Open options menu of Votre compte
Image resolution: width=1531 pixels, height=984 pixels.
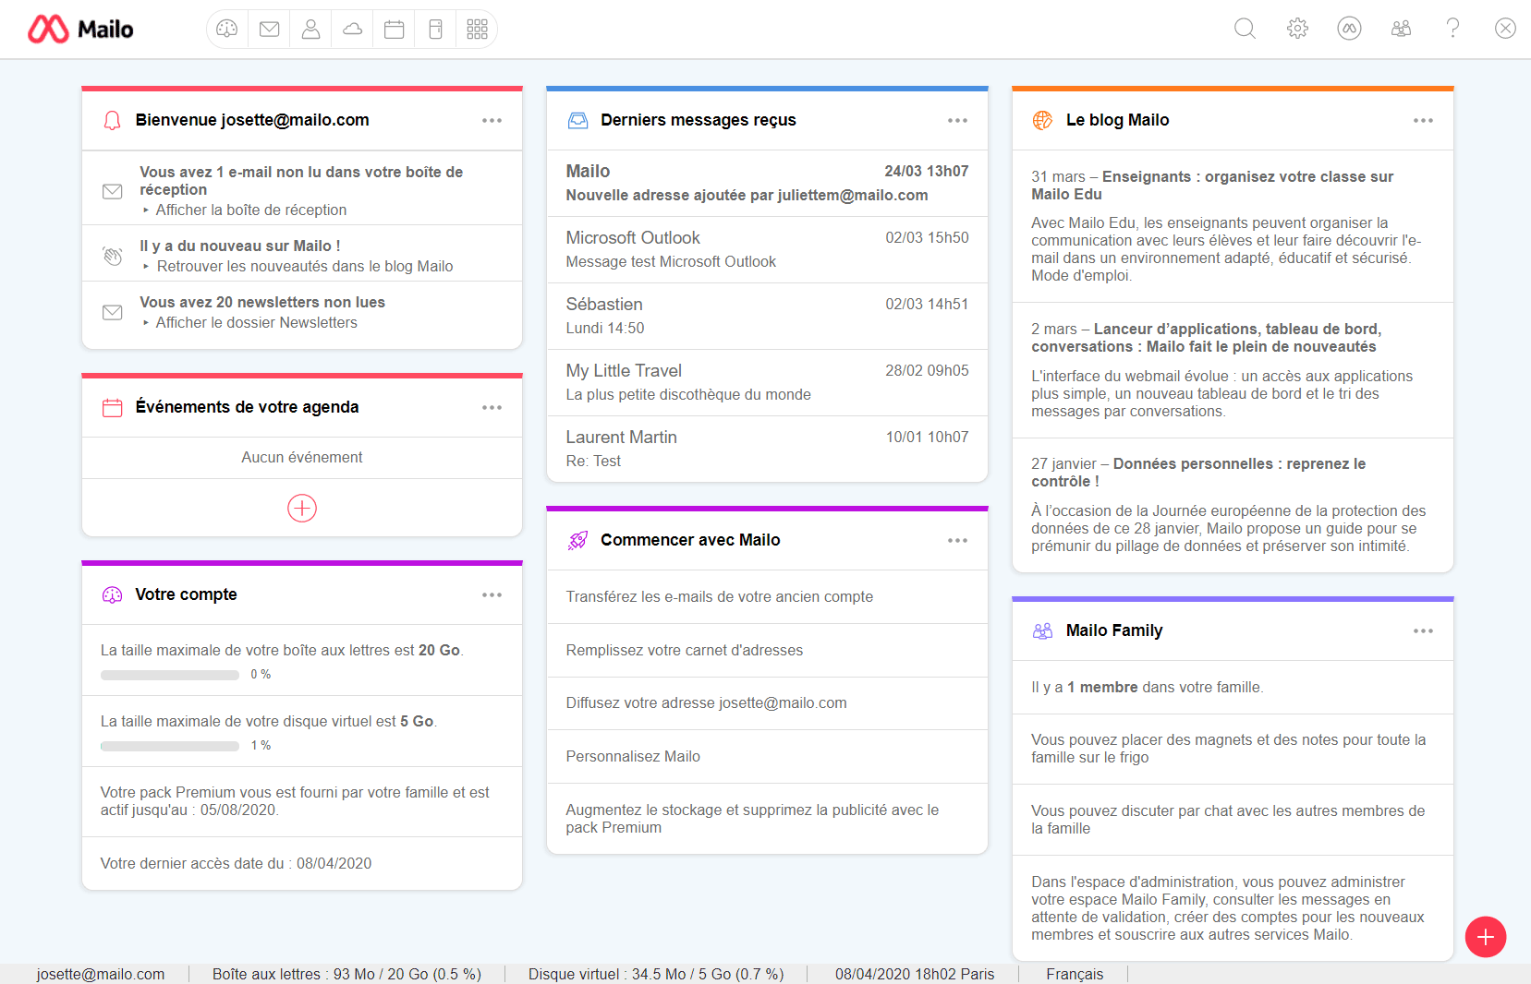[x=492, y=594]
